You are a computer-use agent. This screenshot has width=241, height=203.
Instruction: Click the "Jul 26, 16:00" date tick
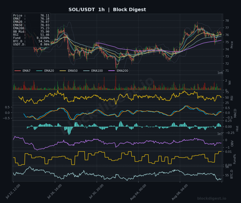pos(55,191)
